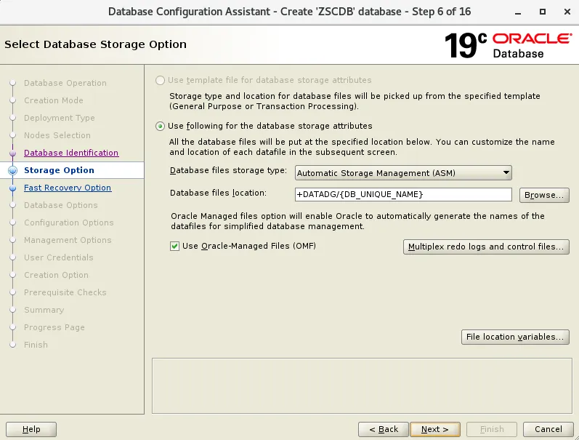The width and height of the screenshot is (579, 440).
Task: Click the Creation Option step label
Action: tap(56, 275)
